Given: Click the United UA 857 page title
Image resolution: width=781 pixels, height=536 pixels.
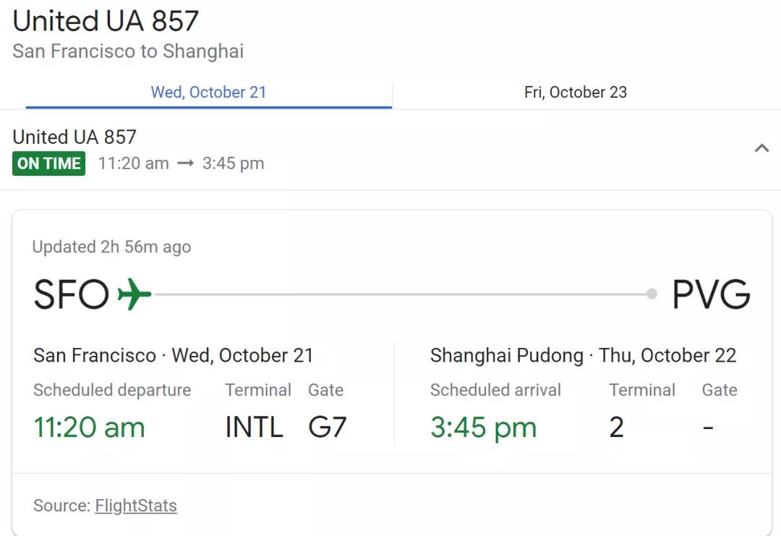Looking at the screenshot, I should (x=106, y=22).
